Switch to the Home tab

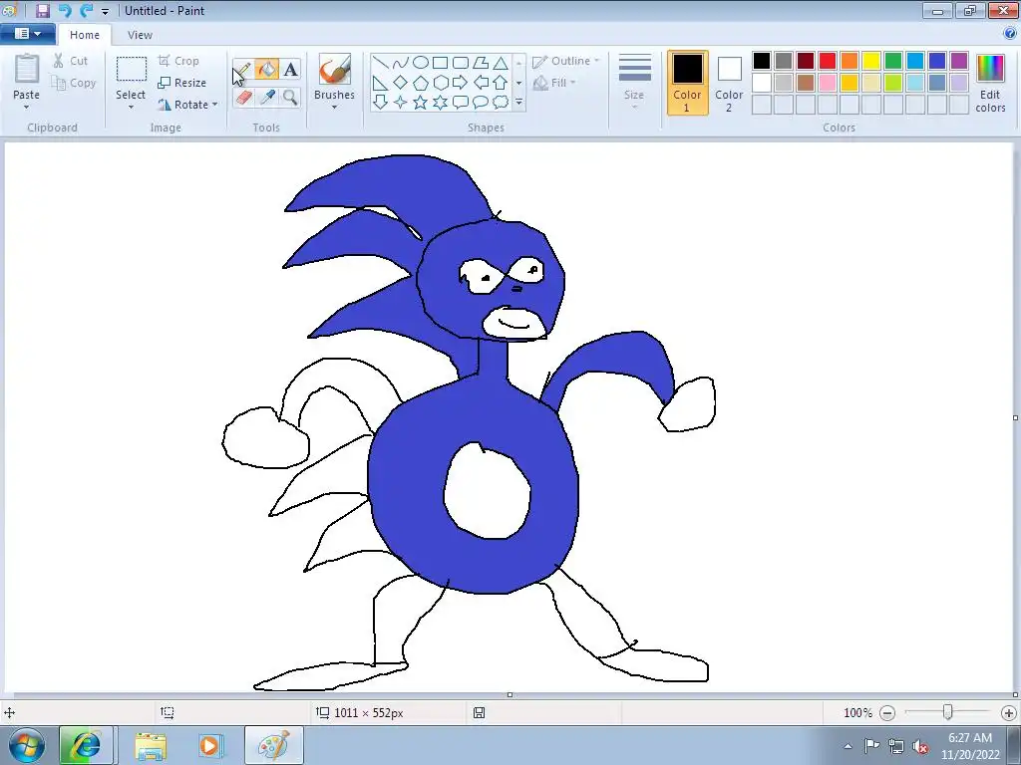[85, 35]
